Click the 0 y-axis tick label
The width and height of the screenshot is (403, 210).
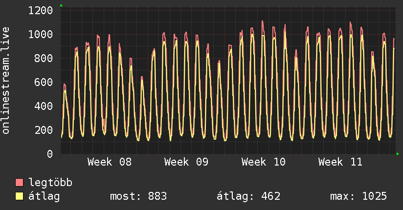(x=49, y=154)
